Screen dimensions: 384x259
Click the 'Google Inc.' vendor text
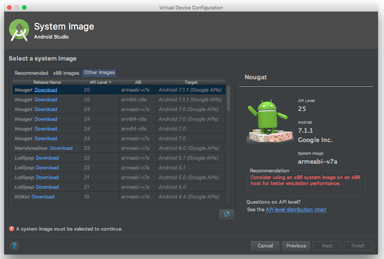click(315, 140)
